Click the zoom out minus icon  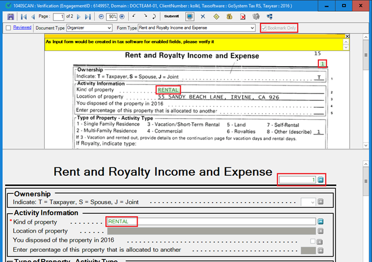click(101, 17)
